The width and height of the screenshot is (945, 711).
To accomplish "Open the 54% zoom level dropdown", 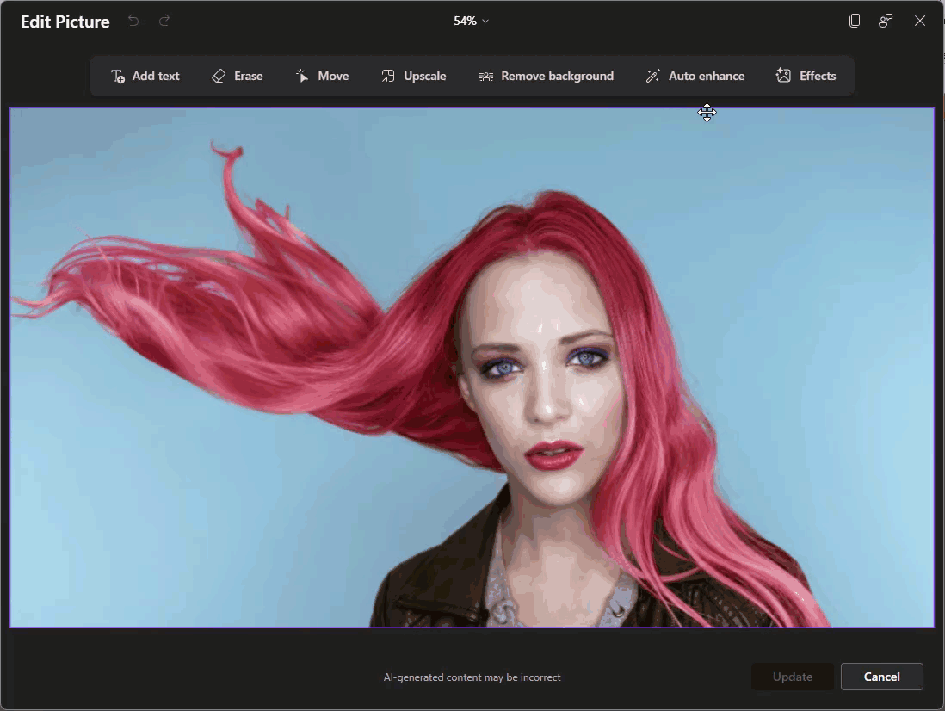I will click(471, 21).
